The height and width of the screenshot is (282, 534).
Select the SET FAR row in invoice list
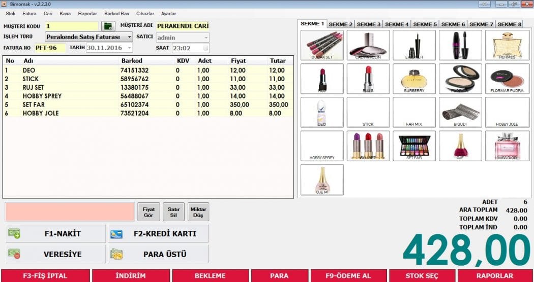[147, 104]
